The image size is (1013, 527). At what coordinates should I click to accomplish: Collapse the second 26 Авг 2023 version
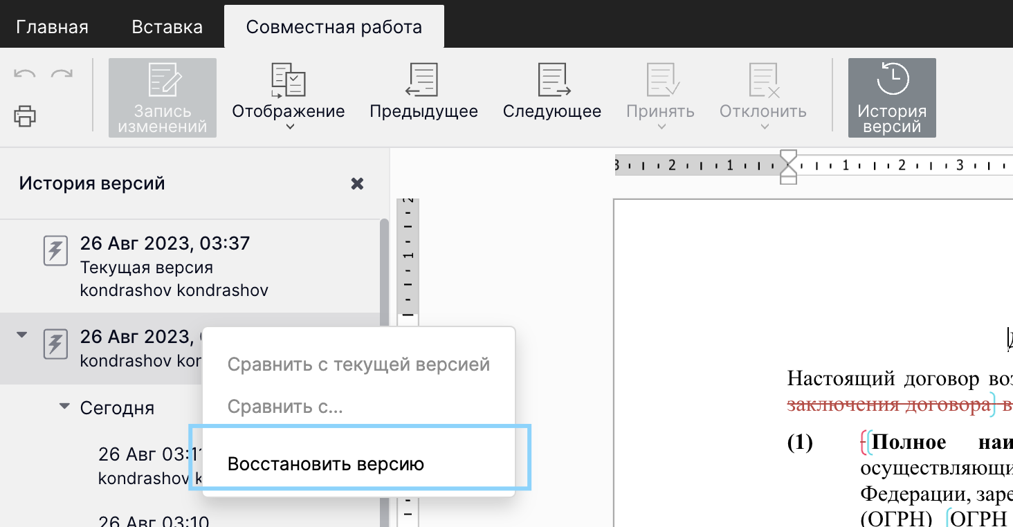click(x=21, y=335)
